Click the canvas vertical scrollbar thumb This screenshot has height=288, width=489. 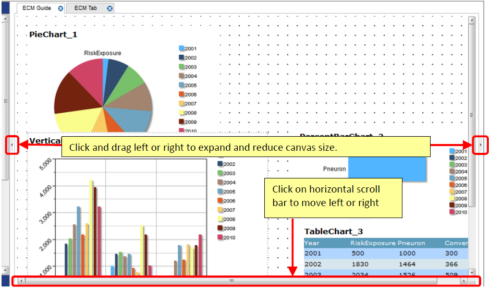(x=472, y=115)
